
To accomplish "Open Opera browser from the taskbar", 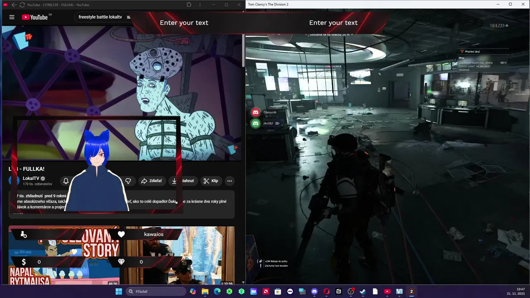I will pyautogui.click(x=326, y=291).
